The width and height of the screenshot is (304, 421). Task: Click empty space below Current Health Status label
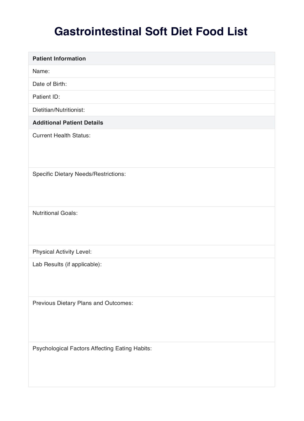point(151,154)
